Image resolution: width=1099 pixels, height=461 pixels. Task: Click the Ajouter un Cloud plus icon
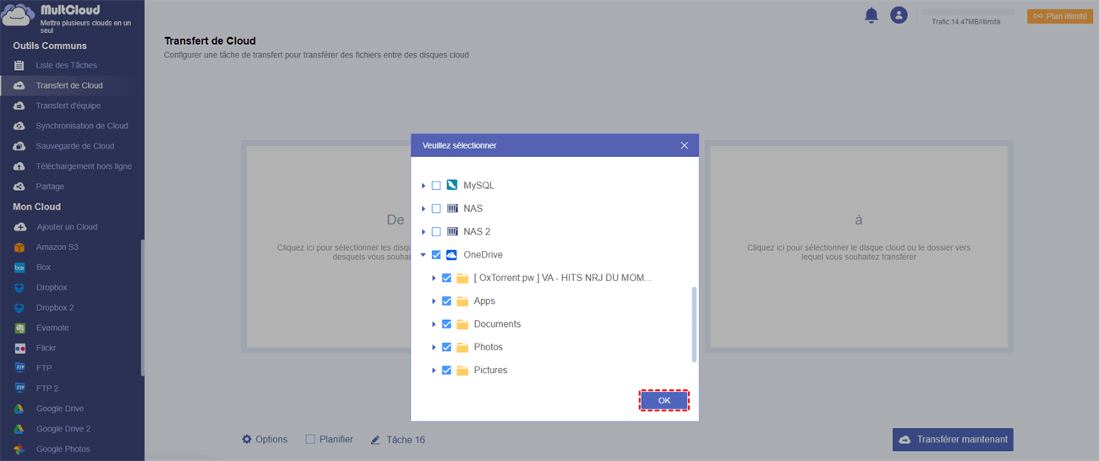(x=19, y=227)
